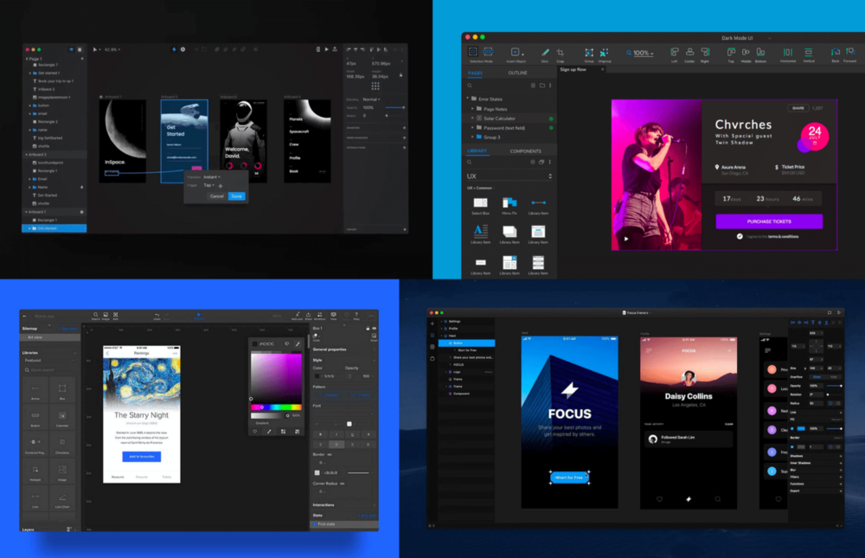Open the UX library selector dropdown
The width and height of the screenshot is (865, 558).
click(509, 176)
